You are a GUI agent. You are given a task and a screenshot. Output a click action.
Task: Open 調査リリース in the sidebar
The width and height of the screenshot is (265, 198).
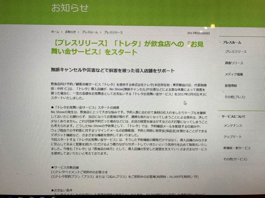tap(234, 63)
